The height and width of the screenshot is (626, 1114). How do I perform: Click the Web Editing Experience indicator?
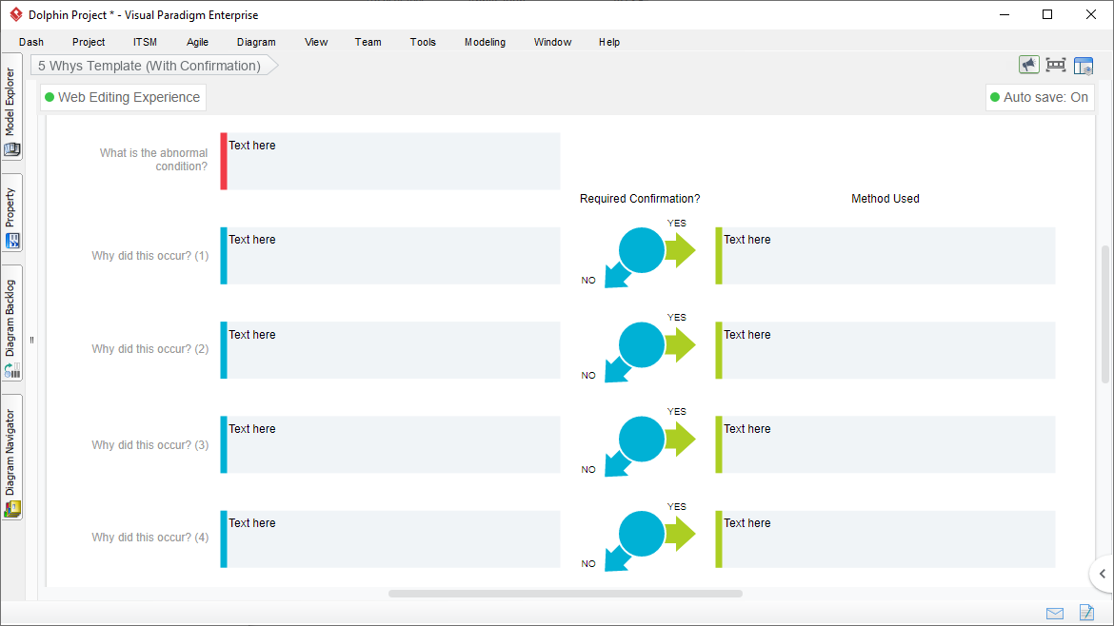click(x=123, y=97)
